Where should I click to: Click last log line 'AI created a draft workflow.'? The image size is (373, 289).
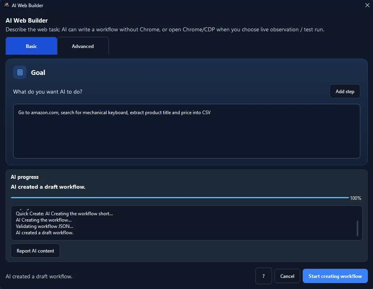tap(45, 233)
